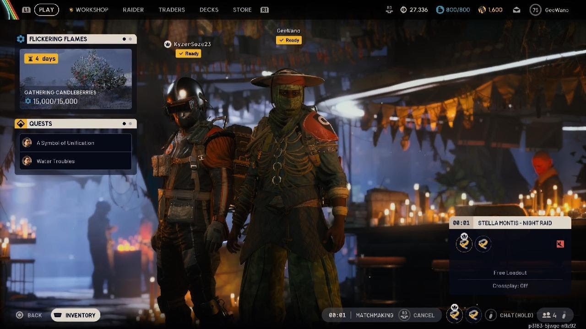Go to the TRADERS tab
The image size is (586, 329).
pos(172,10)
